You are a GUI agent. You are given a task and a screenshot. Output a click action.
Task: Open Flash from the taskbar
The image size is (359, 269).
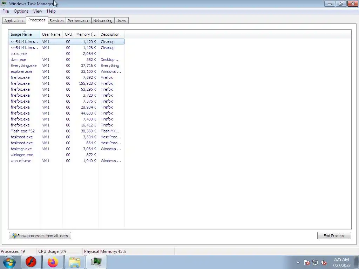pos(31,262)
